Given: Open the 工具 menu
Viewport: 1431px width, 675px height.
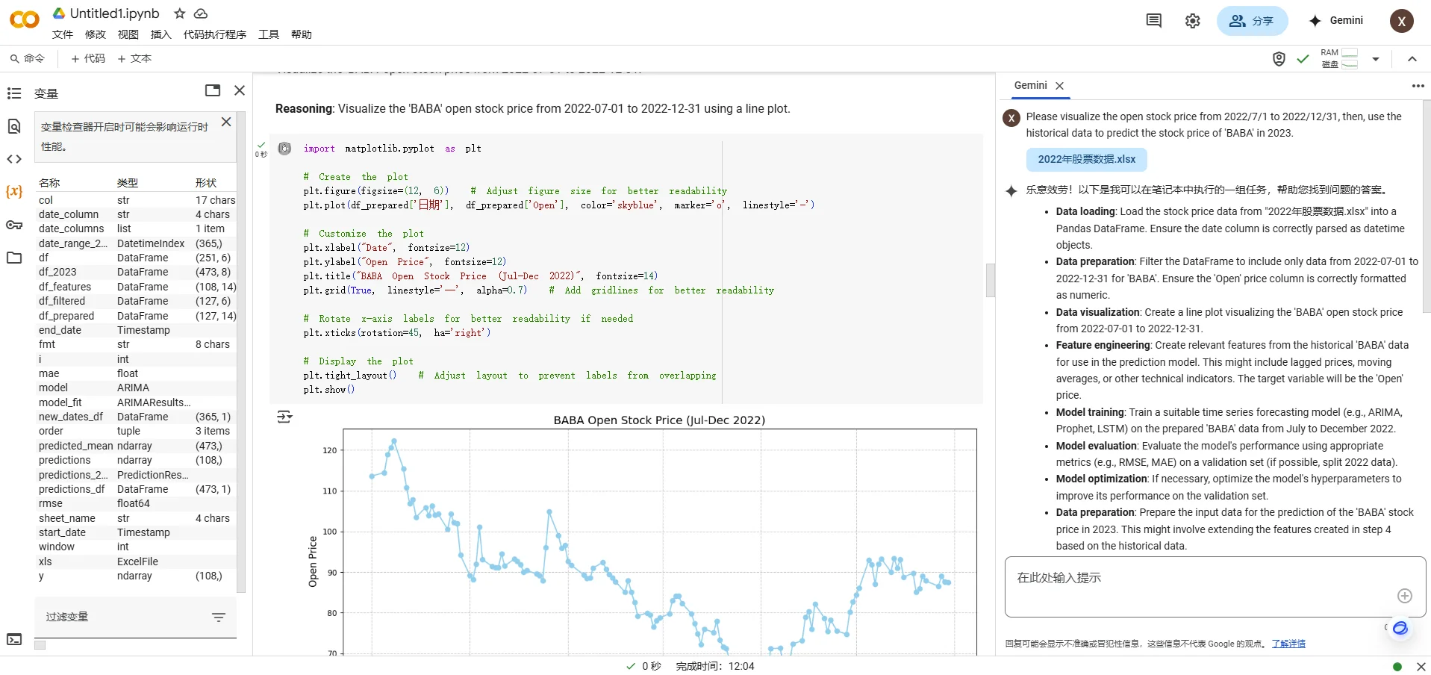Looking at the screenshot, I should (x=269, y=34).
